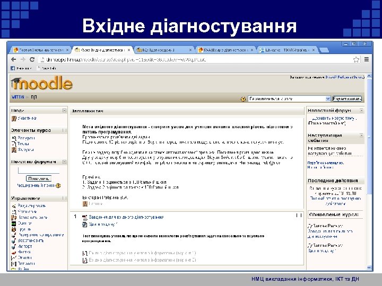Reload the page with refresh icon
382x286 pixels.
32,59
